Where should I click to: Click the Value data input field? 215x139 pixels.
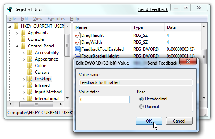(x=104, y=100)
